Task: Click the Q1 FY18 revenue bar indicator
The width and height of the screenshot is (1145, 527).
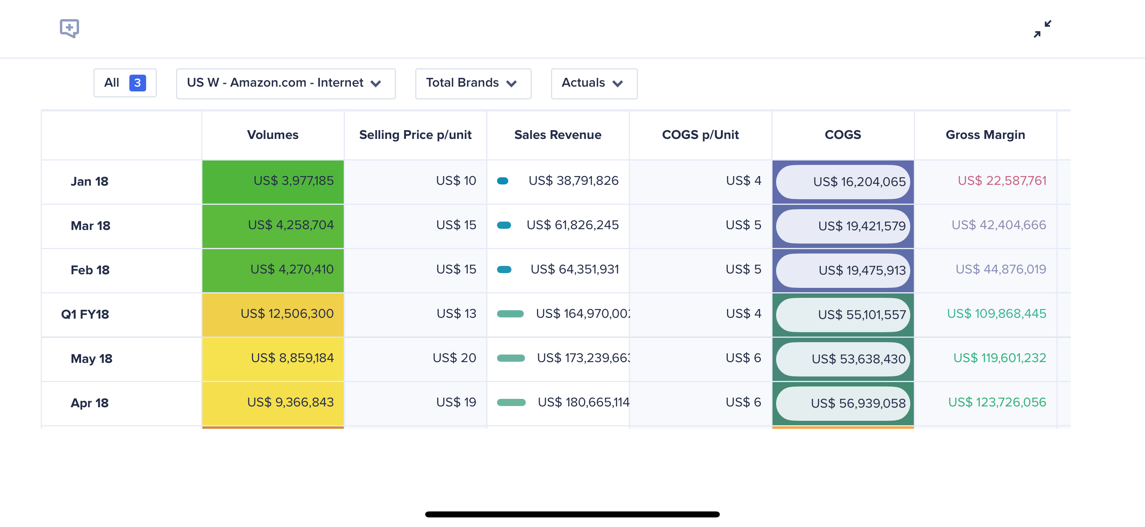Action: point(510,314)
